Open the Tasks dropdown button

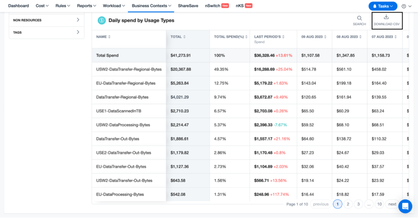point(383,6)
